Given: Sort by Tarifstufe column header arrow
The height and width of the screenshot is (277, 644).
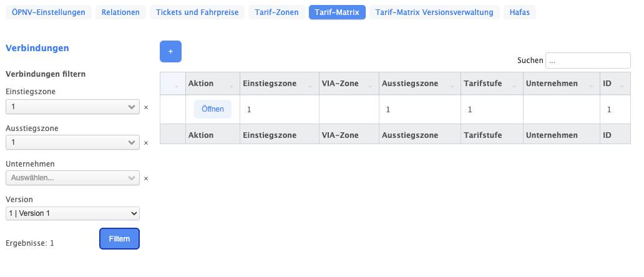Looking at the screenshot, I should tap(516, 85).
